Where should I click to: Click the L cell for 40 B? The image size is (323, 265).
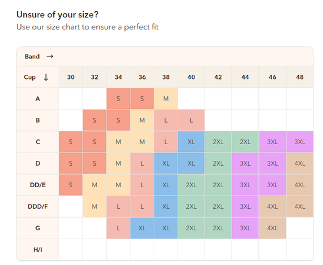pos(191,120)
